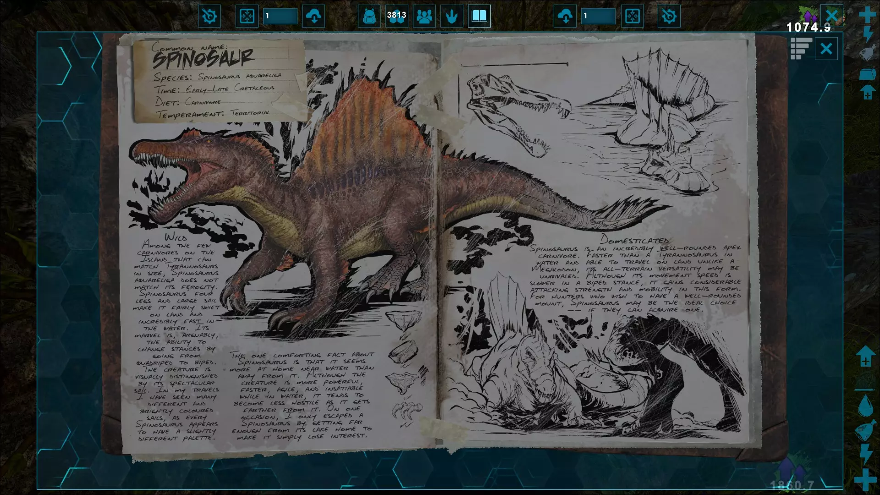Screen dimensions: 880x495
Task: Click the lower-right house plus icon
Action: click(x=865, y=357)
